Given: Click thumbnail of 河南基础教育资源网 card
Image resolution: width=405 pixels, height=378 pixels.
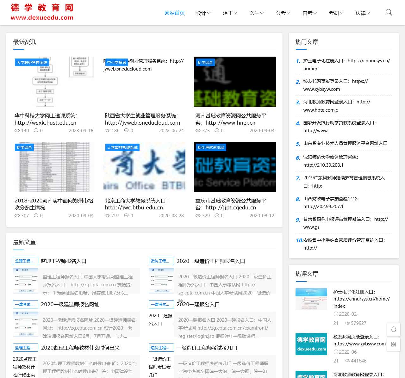Looking at the screenshot, I should click(235, 82).
